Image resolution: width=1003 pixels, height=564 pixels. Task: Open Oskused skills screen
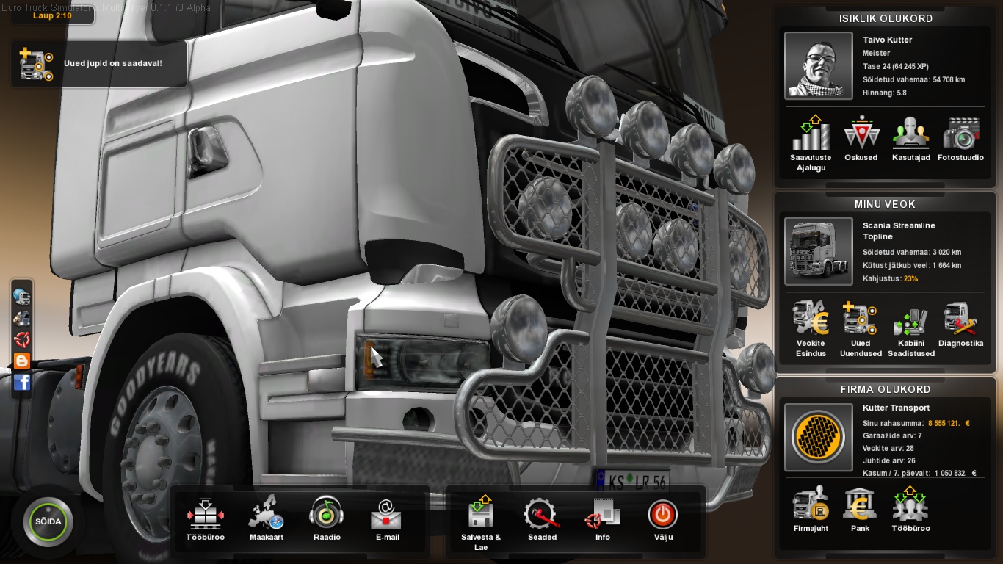861,139
